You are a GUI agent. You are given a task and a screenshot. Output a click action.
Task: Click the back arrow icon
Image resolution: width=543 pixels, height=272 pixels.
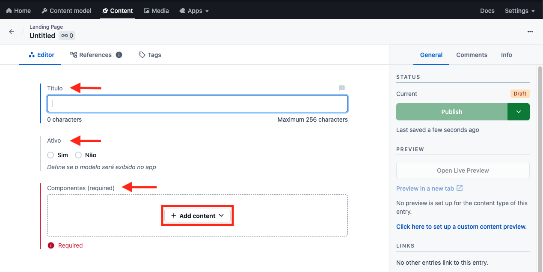click(12, 32)
